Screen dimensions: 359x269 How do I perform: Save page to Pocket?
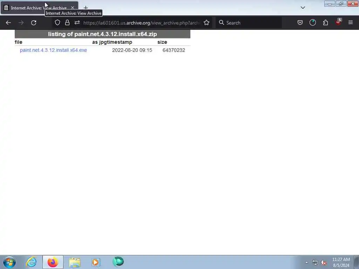[300, 22]
